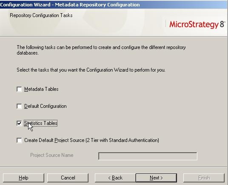
Task: Check the Default Configuration option
Action: tap(19, 106)
